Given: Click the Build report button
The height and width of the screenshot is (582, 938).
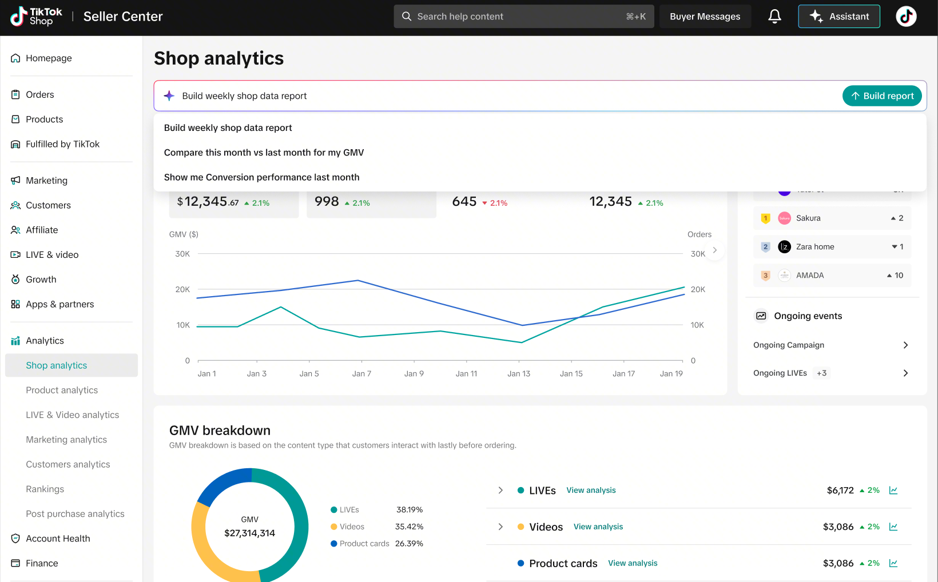Looking at the screenshot, I should [882, 96].
